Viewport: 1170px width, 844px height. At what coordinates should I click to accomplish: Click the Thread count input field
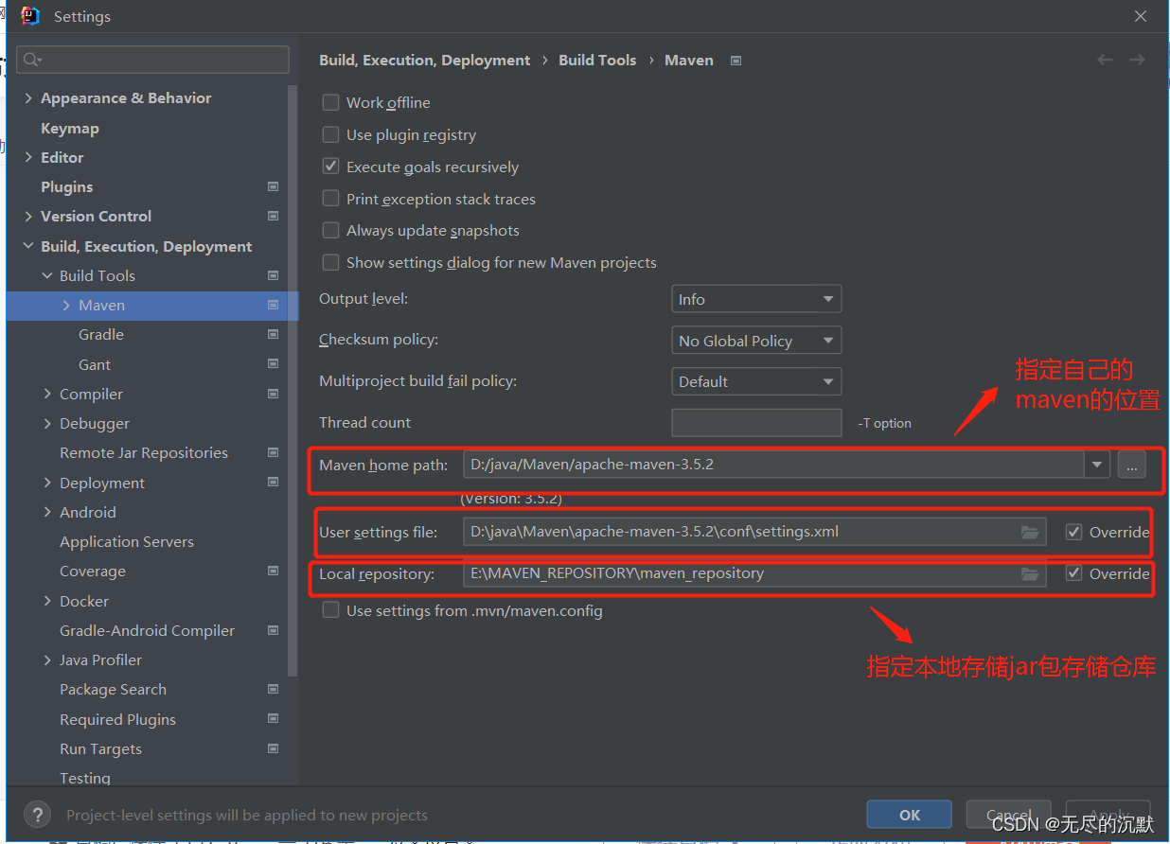756,423
